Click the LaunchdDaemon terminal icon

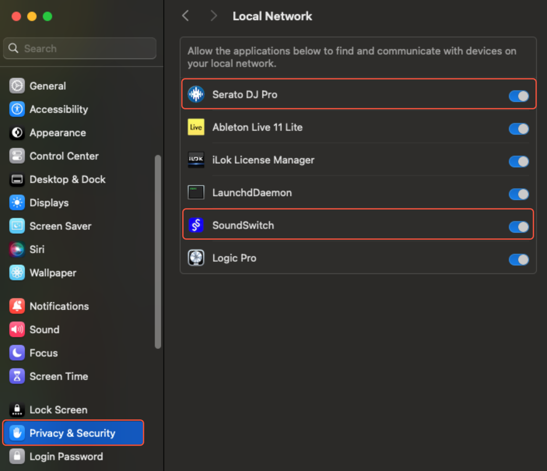tap(196, 192)
